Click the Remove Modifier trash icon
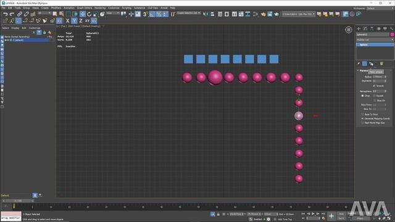Image resolution: width=395 pixels, height=222 pixels. (x=381, y=64)
